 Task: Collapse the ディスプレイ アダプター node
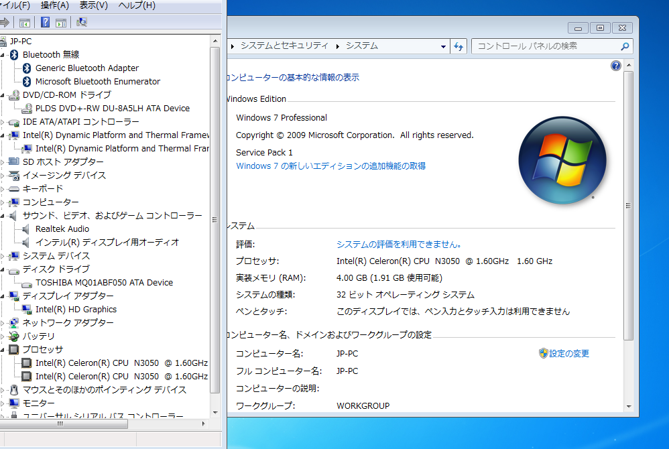pyautogui.click(x=2, y=296)
